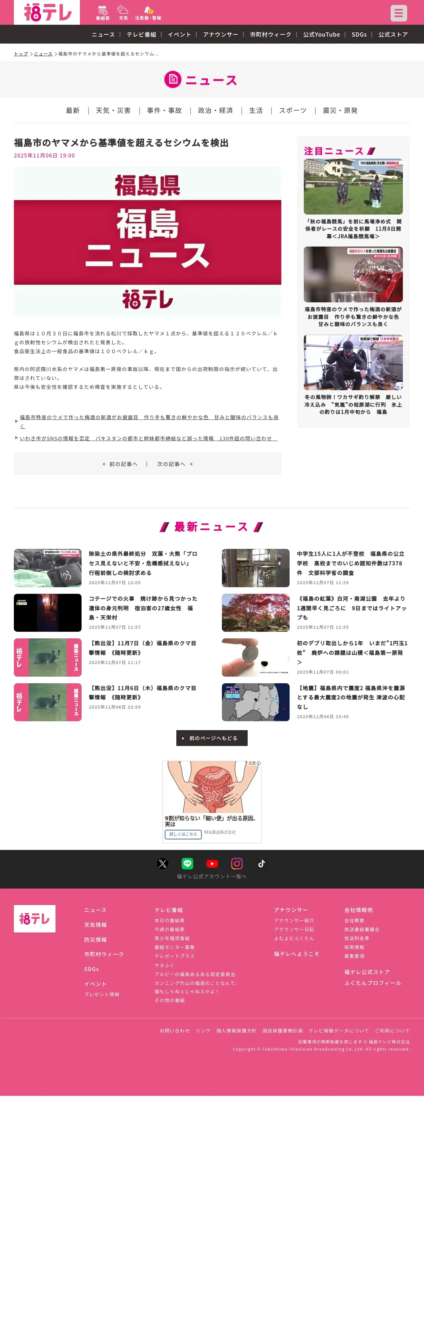Open the 中学生15人に1人が不登校 headline

pos(351,563)
